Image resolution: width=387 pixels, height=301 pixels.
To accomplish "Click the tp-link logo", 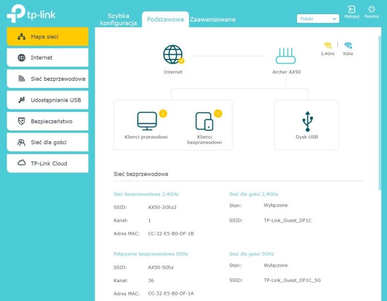I will [x=31, y=14].
